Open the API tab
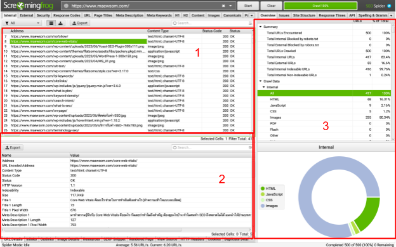 [x=352, y=15]
